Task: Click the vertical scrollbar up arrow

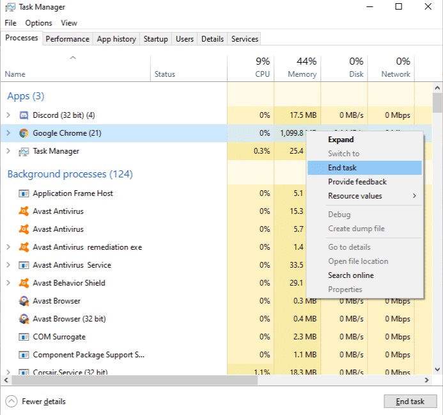Action: pos(437,88)
